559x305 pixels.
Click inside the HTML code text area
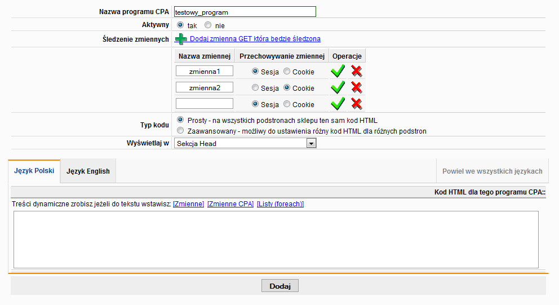[276, 239]
